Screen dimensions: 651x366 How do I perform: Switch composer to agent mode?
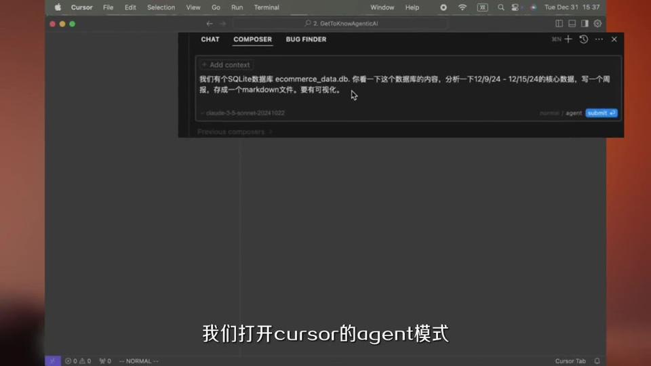(574, 113)
